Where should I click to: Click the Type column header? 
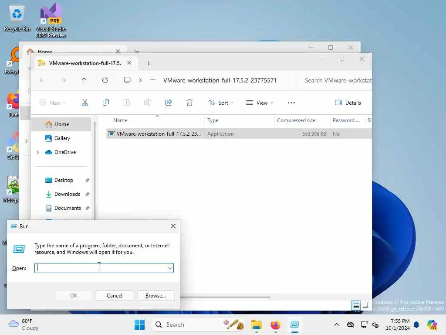[239, 120]
